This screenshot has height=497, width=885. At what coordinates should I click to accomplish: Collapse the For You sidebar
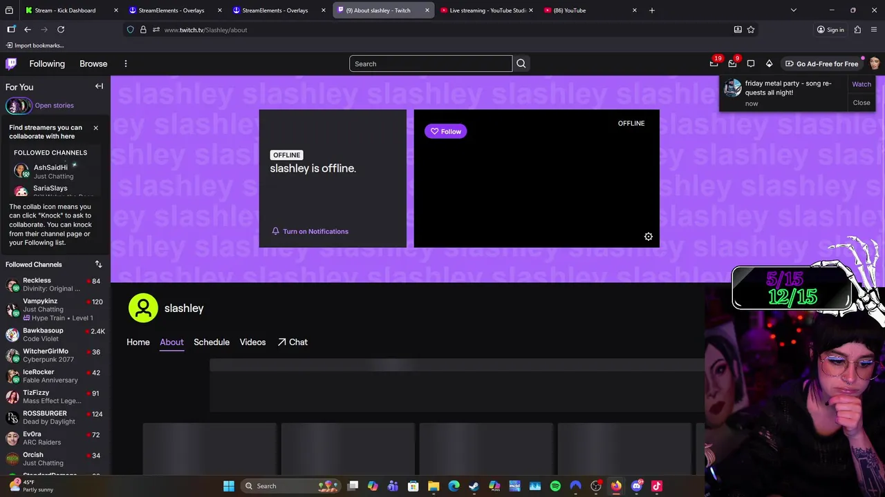coord(99,86)
